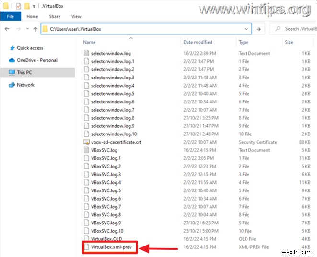Click the 16/2/22 2:39 PM date cell

click(200, 53)
